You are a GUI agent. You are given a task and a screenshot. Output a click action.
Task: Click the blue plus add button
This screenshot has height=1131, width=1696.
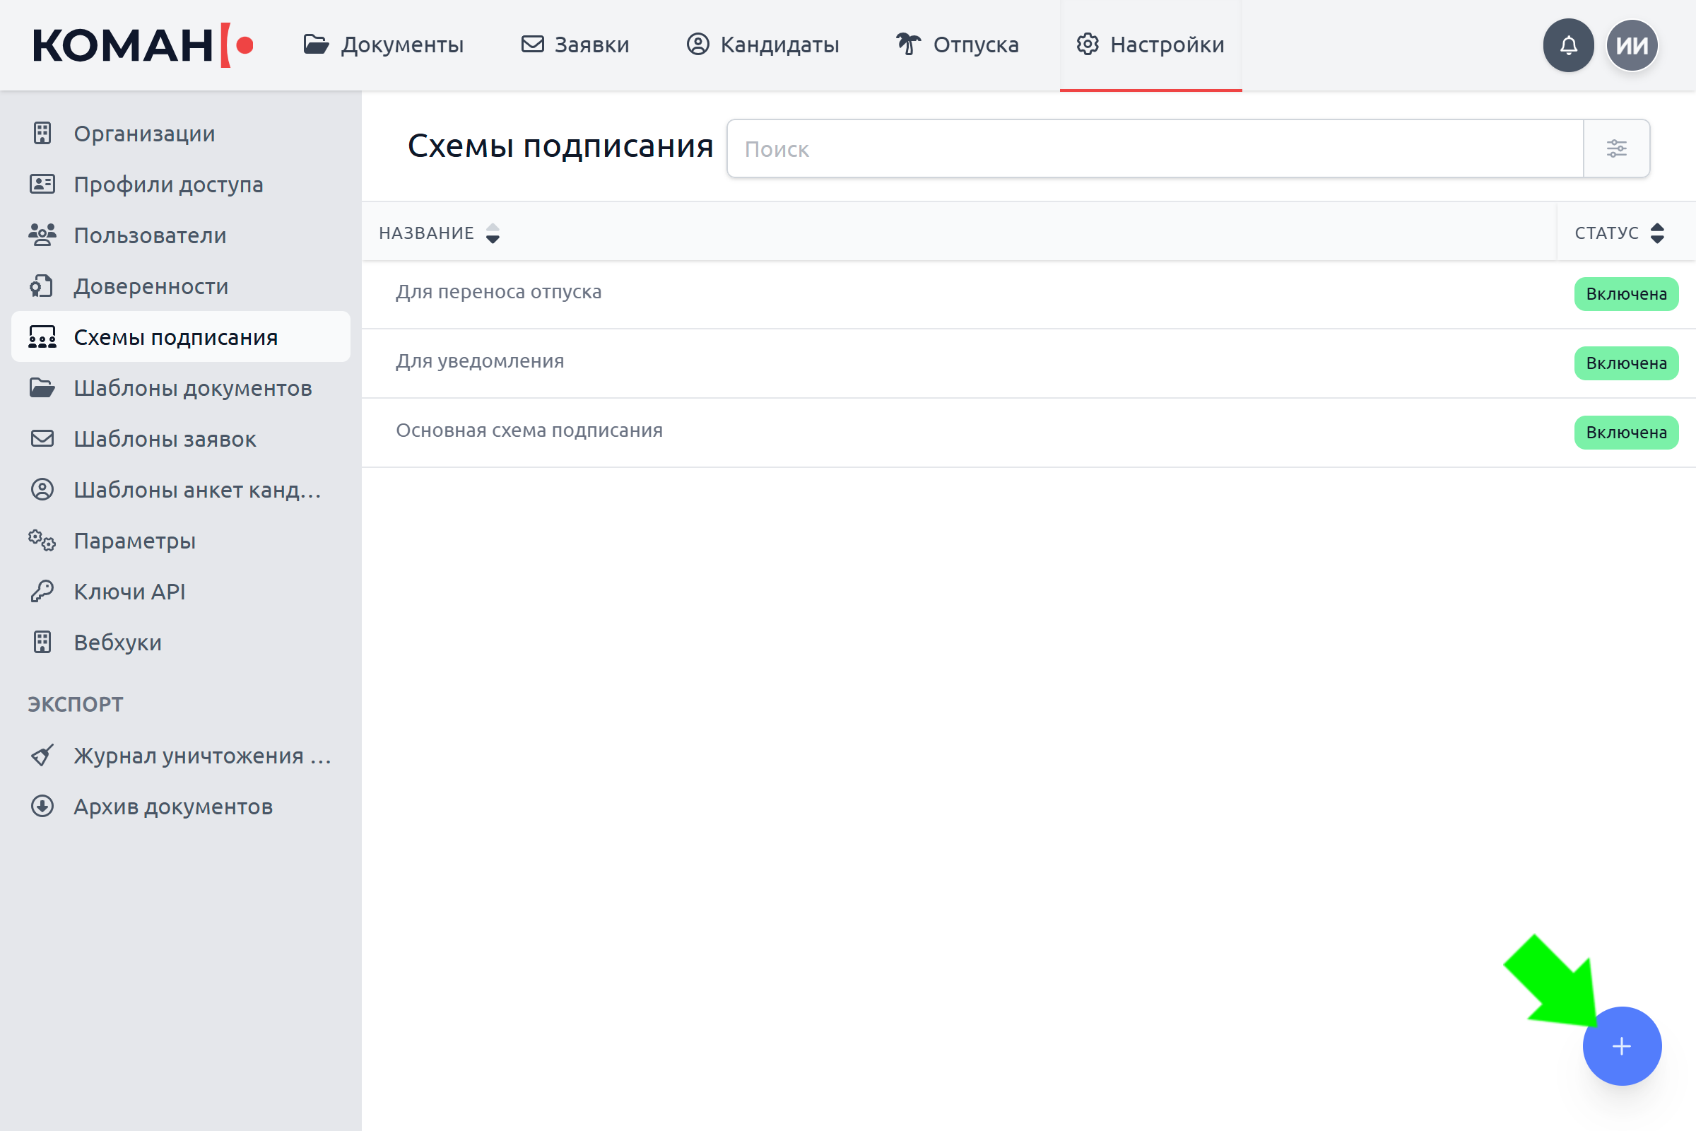[1622, 1046]
